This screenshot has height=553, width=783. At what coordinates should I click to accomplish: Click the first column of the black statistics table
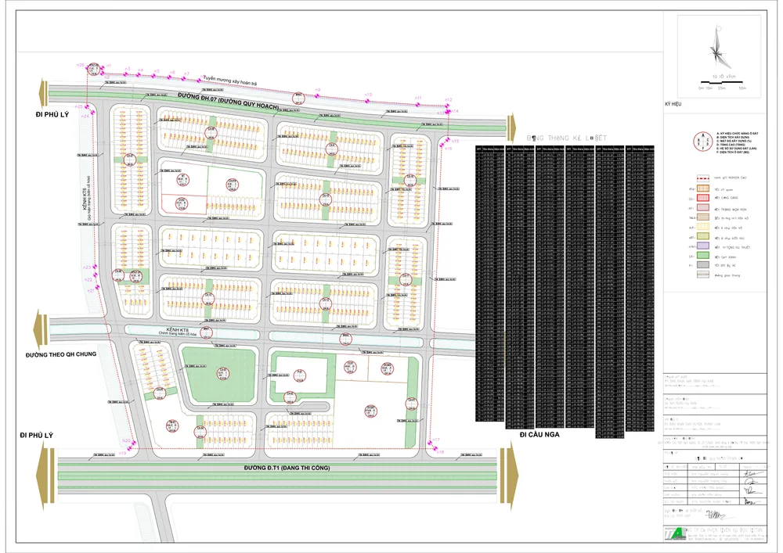[x=490, y=284]
